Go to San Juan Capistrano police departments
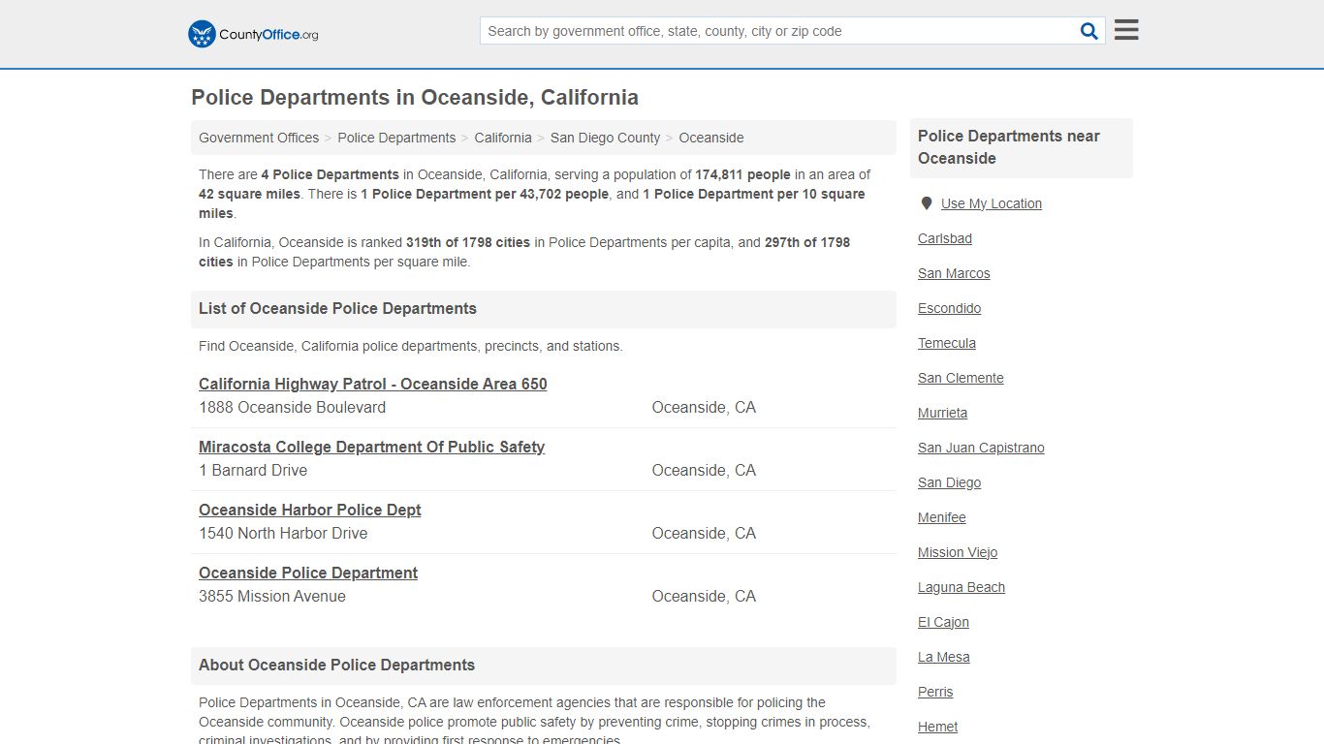This screenshot has height=744, width=1324. point(981,448)
